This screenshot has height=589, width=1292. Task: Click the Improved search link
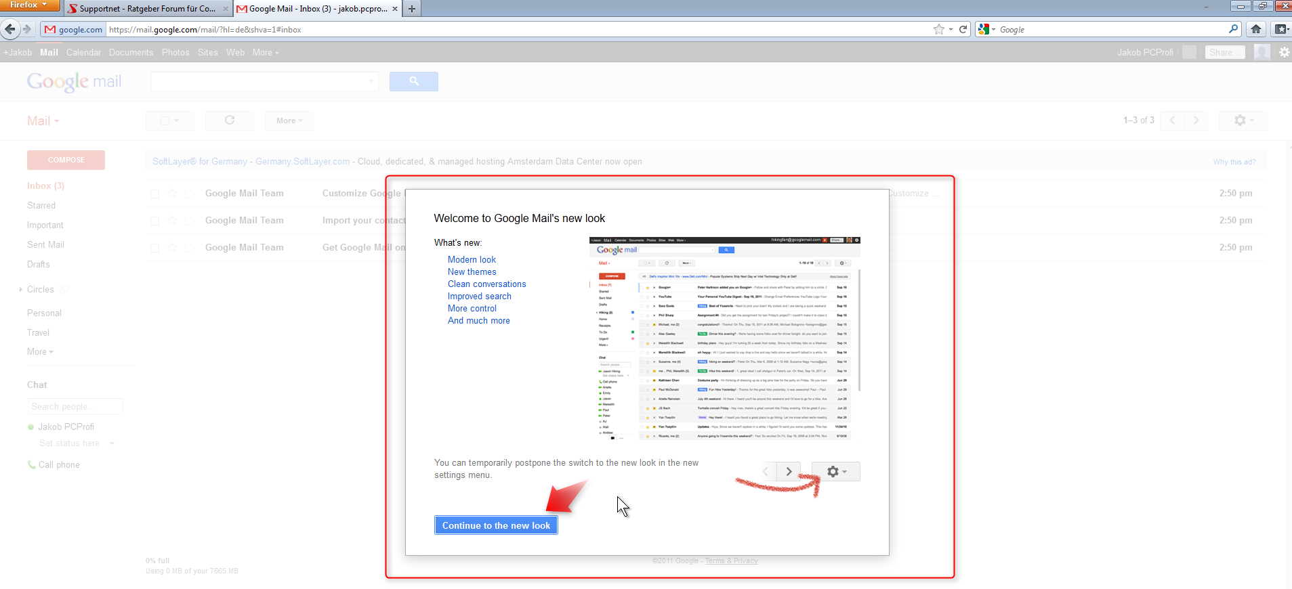pyautogui.click(x=479, y=296)
